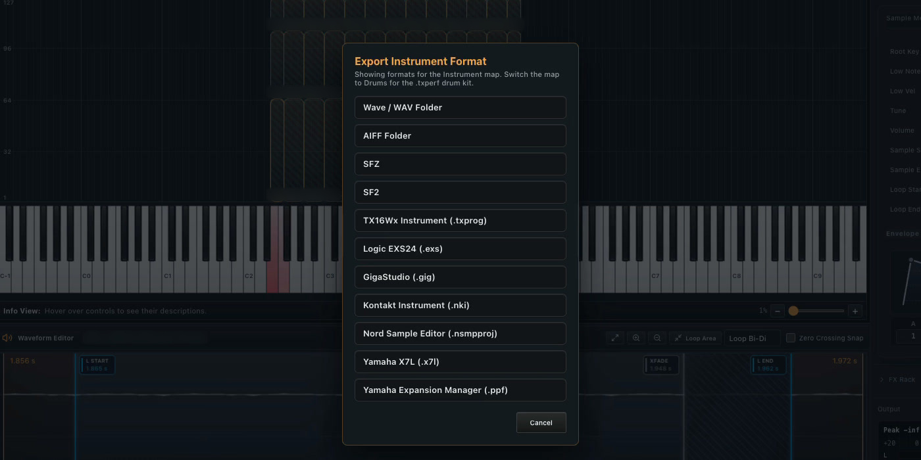Click the fit-to-view expand arrows icon
This screenshot has height=460, width=921.
tap(615, 338)
